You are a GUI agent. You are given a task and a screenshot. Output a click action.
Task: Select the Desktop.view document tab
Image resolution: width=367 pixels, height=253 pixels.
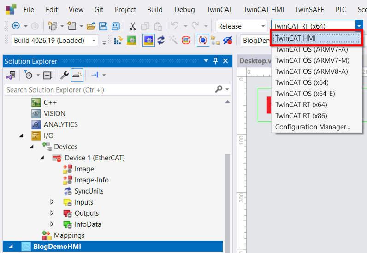point(255,61)
